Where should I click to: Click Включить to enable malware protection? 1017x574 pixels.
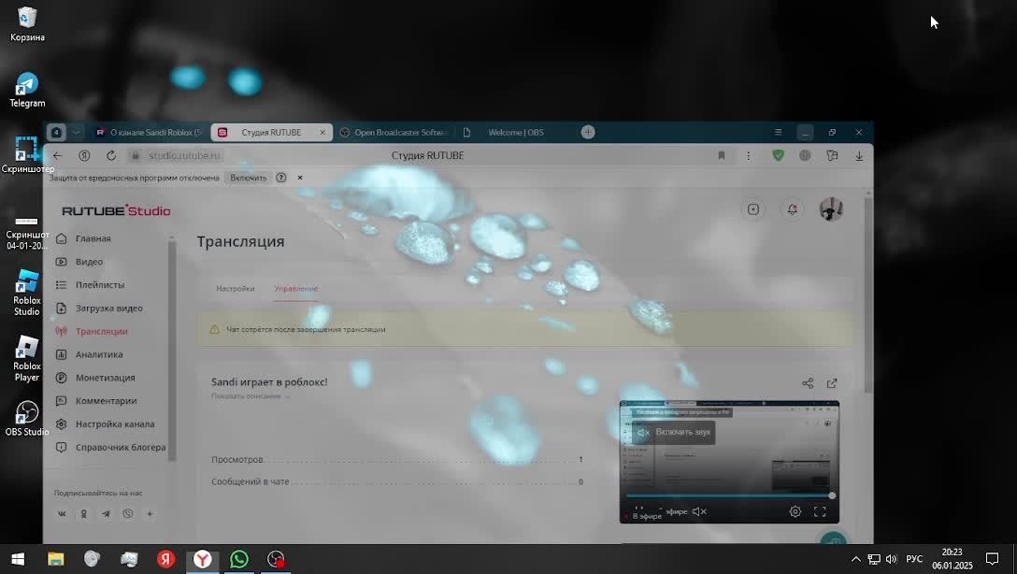[249, 178]
